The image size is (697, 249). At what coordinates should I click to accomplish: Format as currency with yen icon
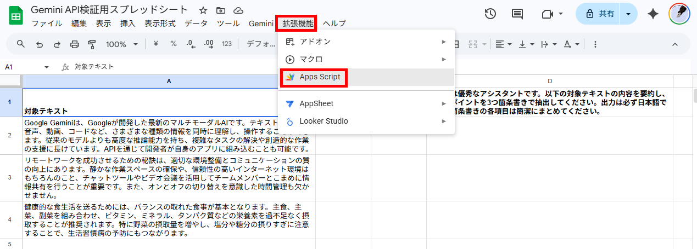tap(155, 44)
